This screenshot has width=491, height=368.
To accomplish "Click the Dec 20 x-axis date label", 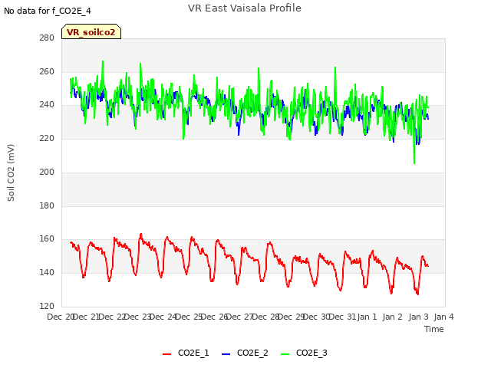I will 60,317.
